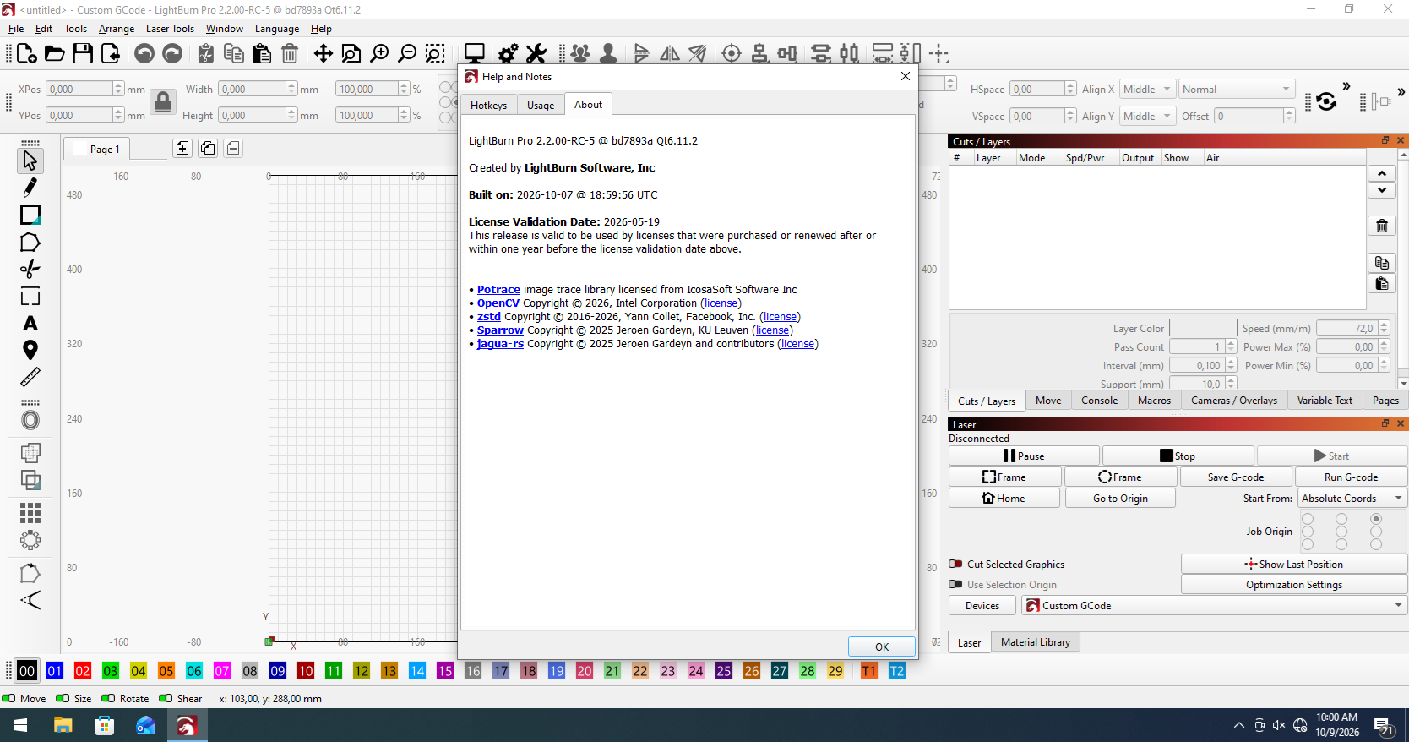The image size is (1409, 742).
Task: Open the Grid Array tool
Action: point(30,513)
